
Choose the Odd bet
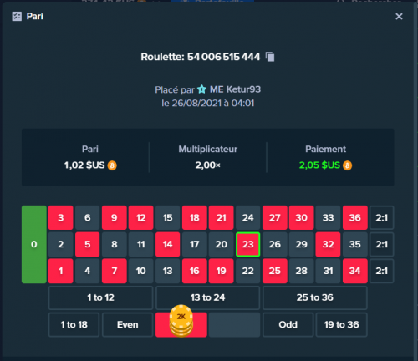tap(288, 324)
